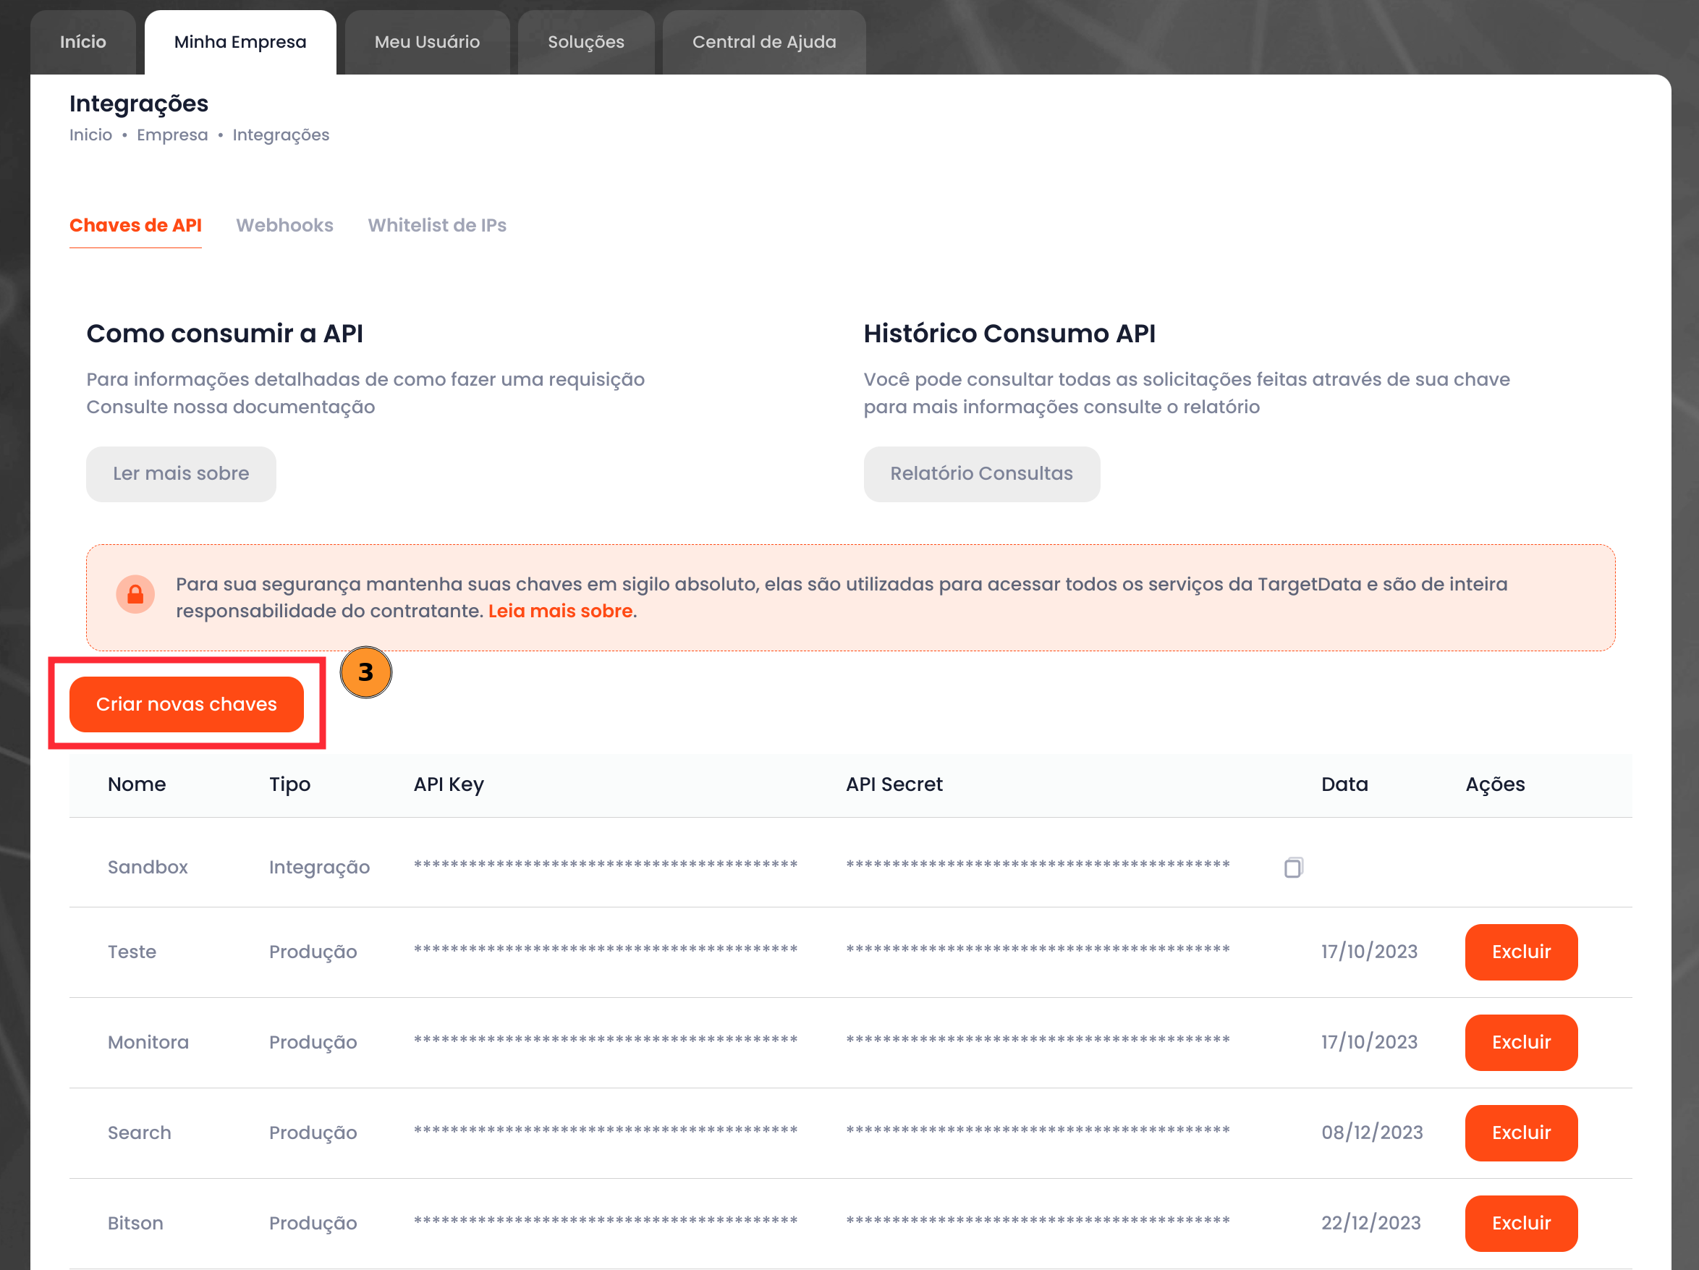Select the Webhooks sub-tab
Image resolution: width=1699 pixels, height=1270 pixels.
pyautogui.click(x=284, y=225)
